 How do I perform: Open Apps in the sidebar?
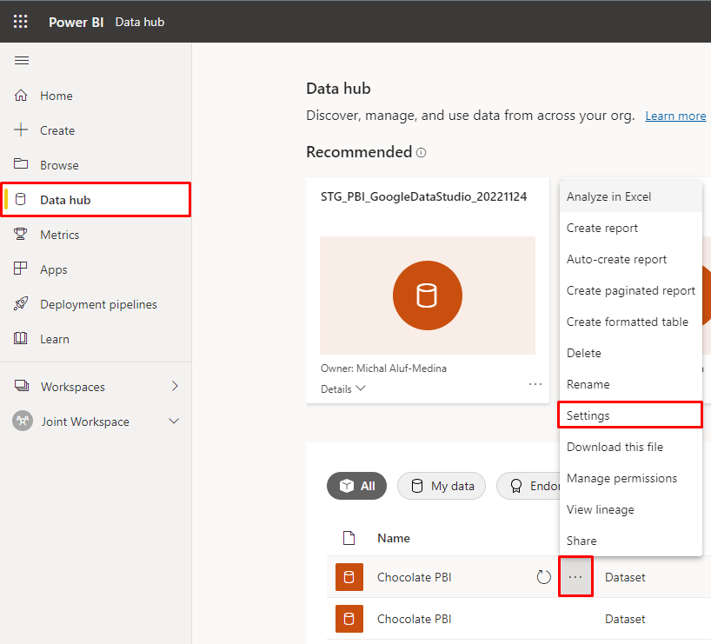point(96,269)
